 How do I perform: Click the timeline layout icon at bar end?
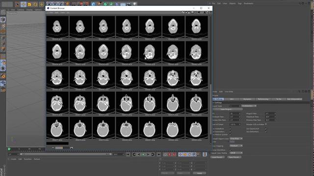coord(205,154)
